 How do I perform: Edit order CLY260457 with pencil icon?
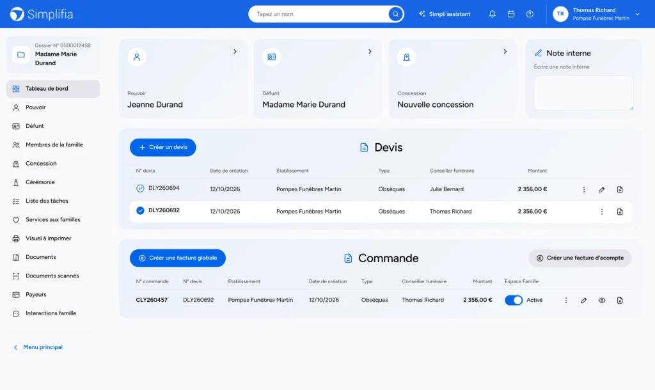[583, 300]
